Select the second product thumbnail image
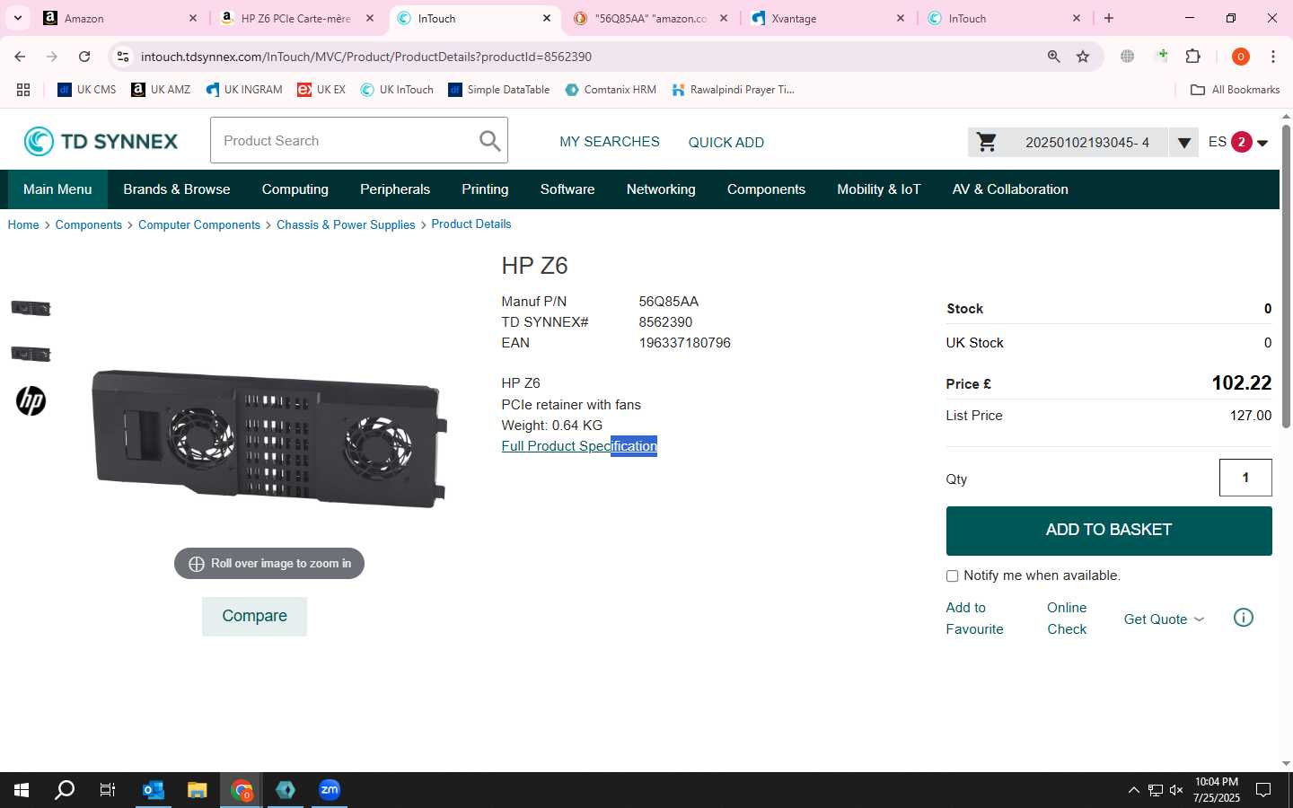1293x808 pixels. 31,354
